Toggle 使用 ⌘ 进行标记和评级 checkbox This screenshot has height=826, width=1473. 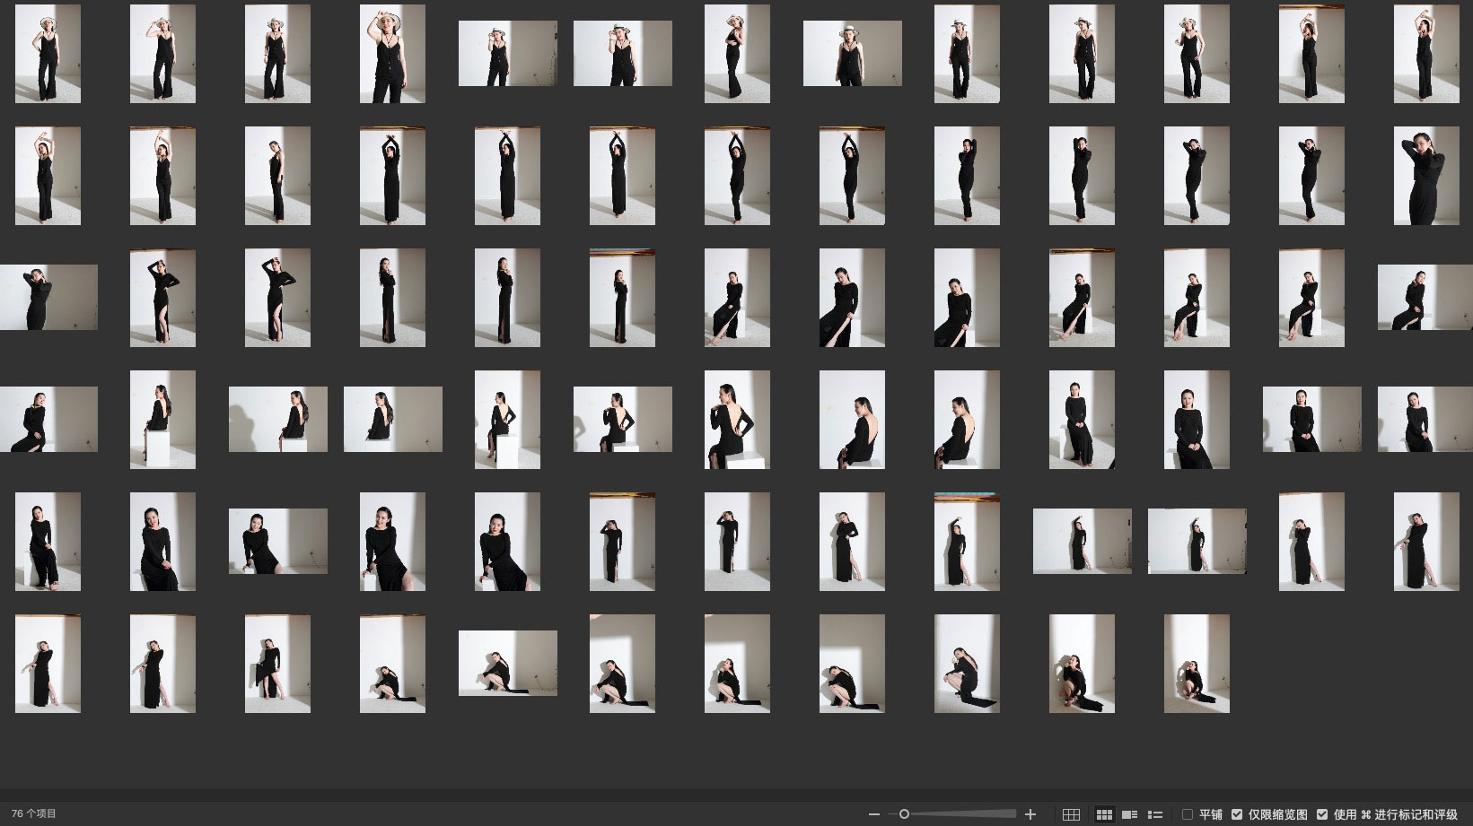(1322, 814)
